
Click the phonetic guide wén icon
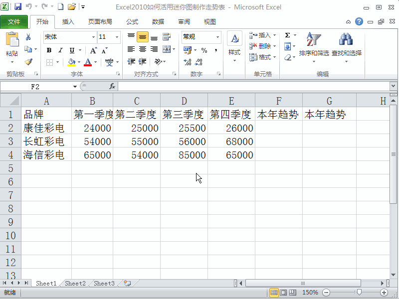pos(109,62)
